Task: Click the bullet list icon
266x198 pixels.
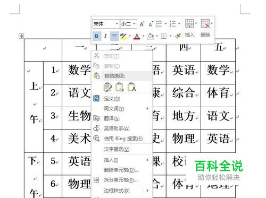Action: [159, 24]
